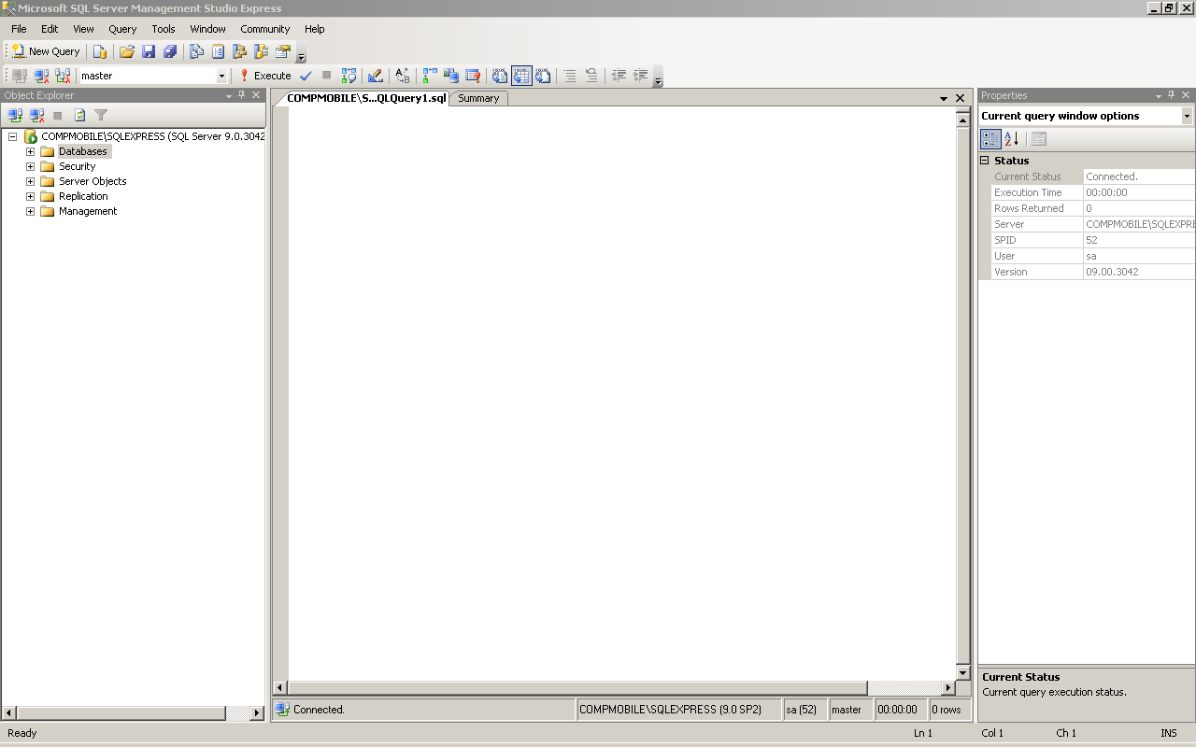
Task: Collapse the Status category in Properties
Action: 984,161
